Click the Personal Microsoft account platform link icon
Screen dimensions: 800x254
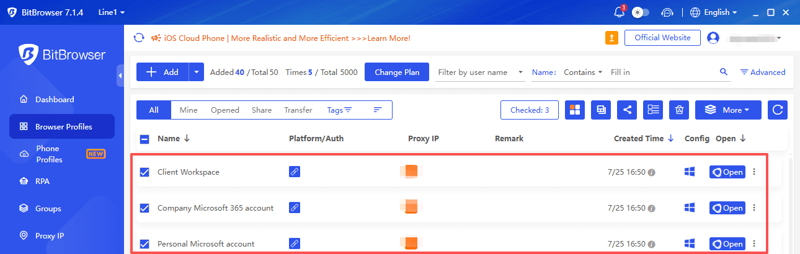pyautogui.click(x=295, y=243)
